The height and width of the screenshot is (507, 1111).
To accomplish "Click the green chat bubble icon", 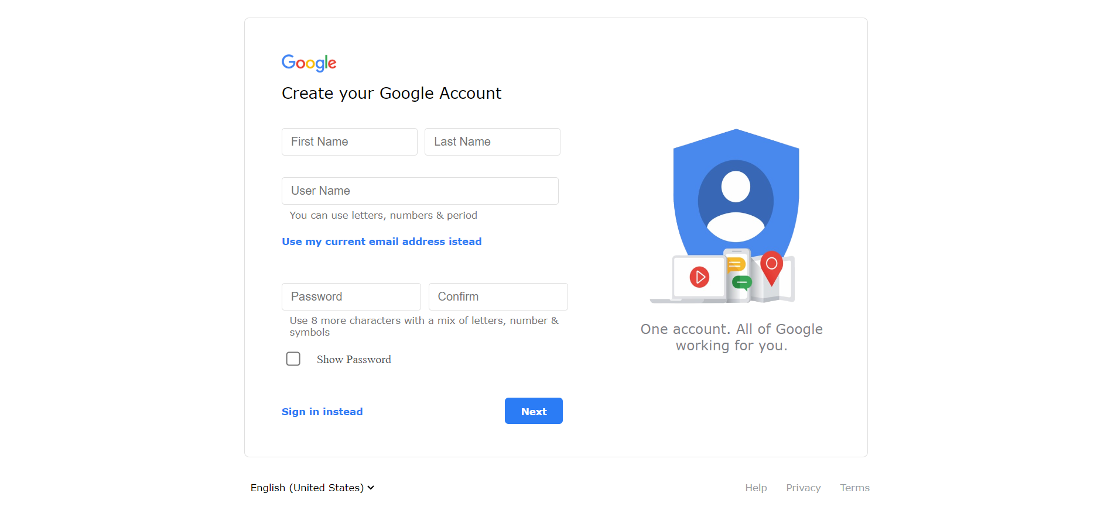I will (x=741, y=283).
